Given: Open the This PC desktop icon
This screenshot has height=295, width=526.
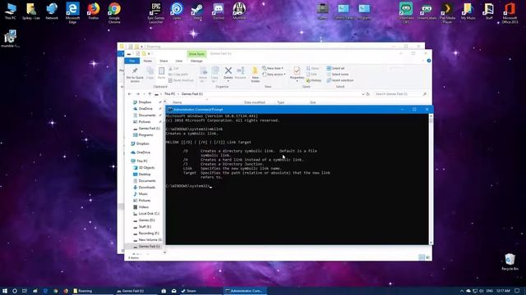Looking at the screenshot, I should pyautogui.click(x=10, y=11).
